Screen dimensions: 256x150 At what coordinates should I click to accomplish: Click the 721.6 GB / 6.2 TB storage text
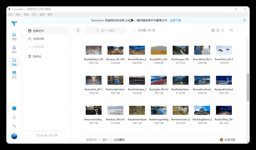47,135
